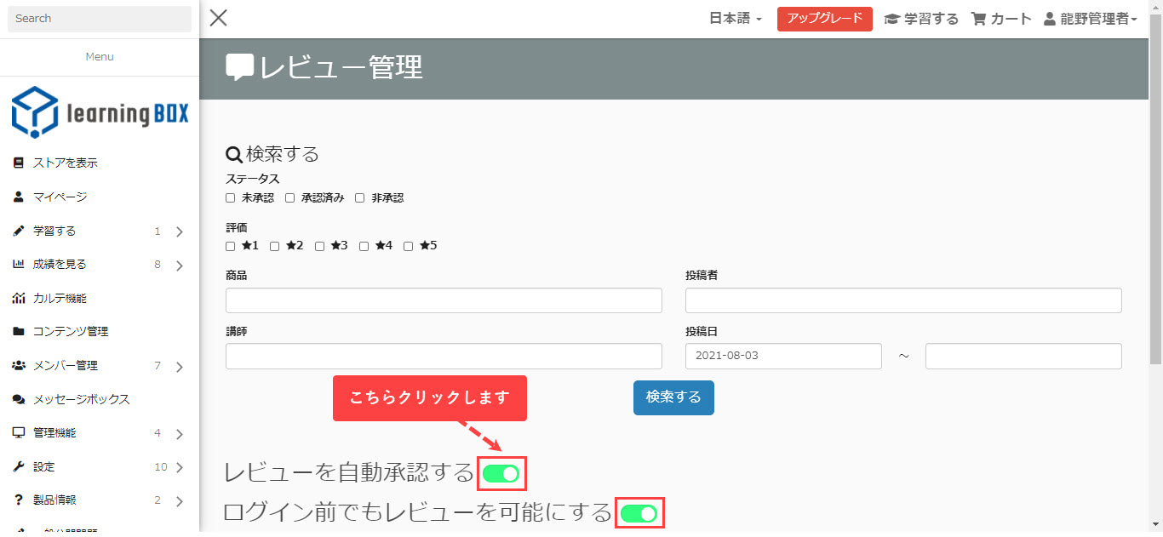
Task: Click the book icon for ストアを表示
Action: coord(19,163)
